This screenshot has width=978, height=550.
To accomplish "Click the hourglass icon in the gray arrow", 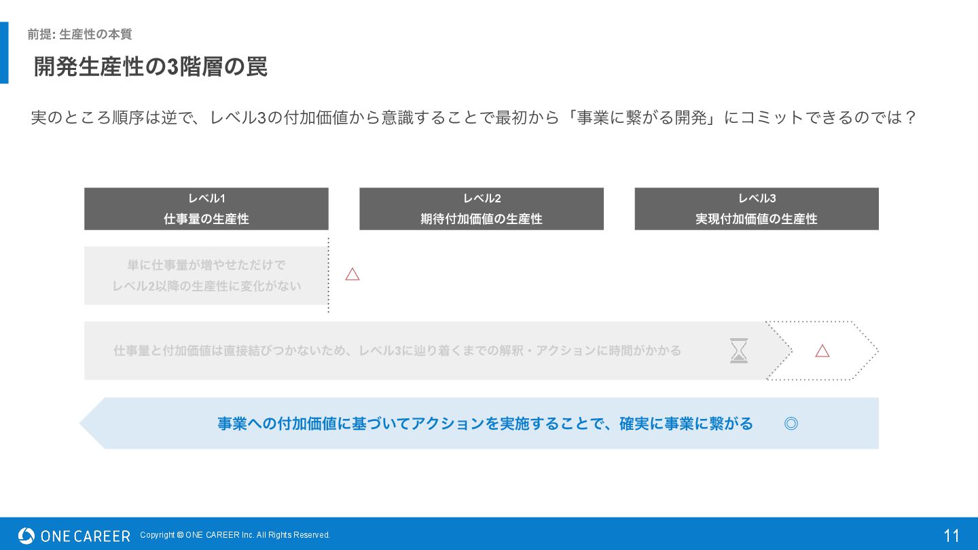I will click(739, 350).
